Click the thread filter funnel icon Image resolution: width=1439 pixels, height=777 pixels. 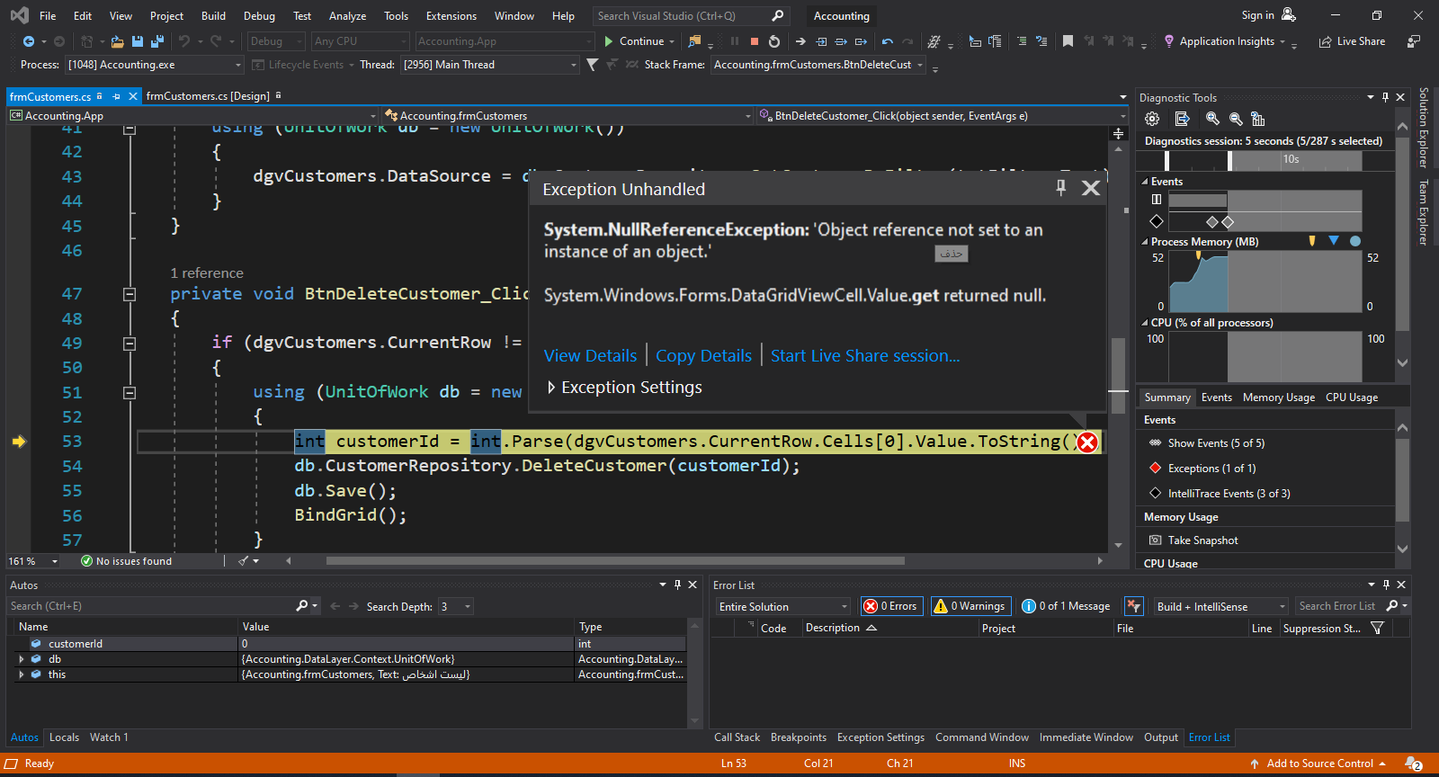[592, 65]
